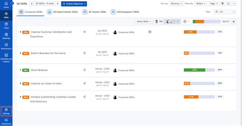242x126 pixels.
Task: Open Improve Customer Satisfaction and Experience objective
Action: 51,34
